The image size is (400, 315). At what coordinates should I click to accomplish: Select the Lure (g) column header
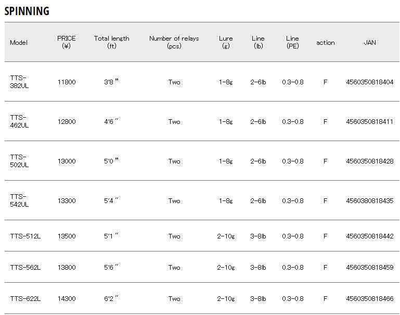click(x=226, y=42)
